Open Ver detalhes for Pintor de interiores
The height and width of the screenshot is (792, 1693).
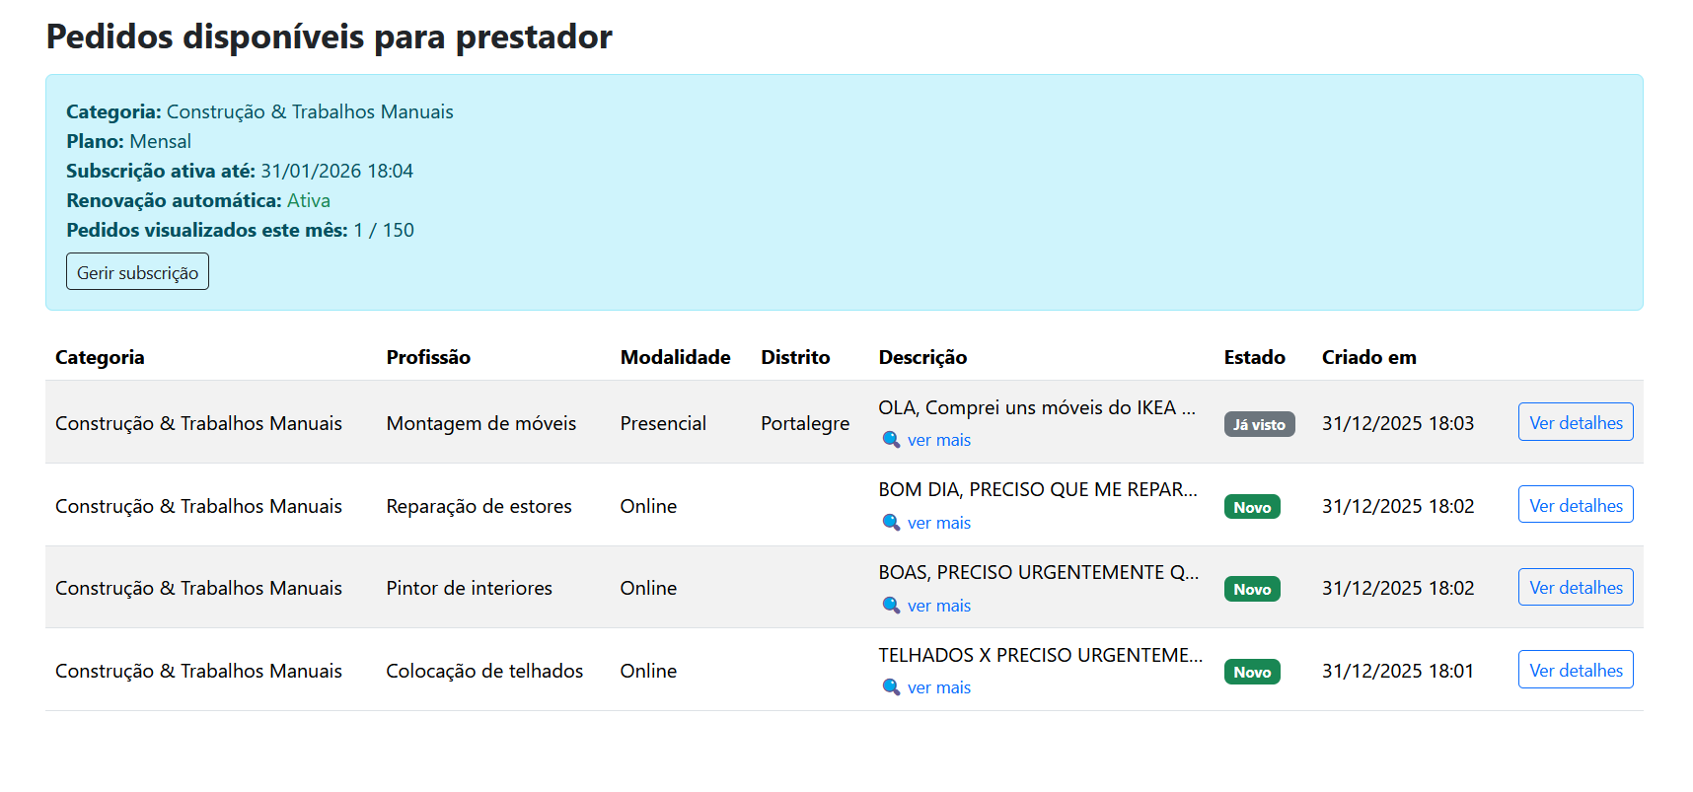pyautogui.click(x=1575, y=588)
